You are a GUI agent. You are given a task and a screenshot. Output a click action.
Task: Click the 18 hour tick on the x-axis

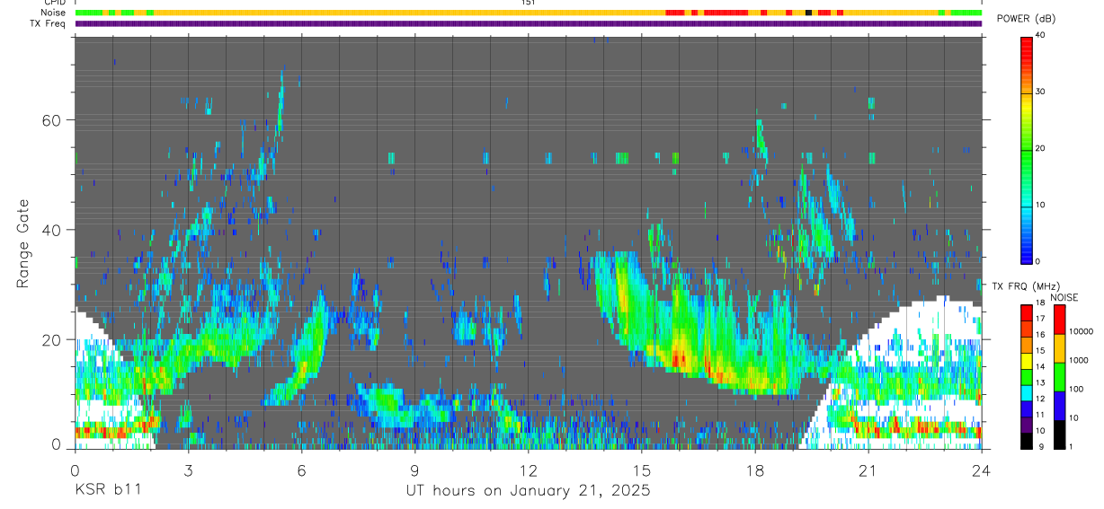[755, 470]
